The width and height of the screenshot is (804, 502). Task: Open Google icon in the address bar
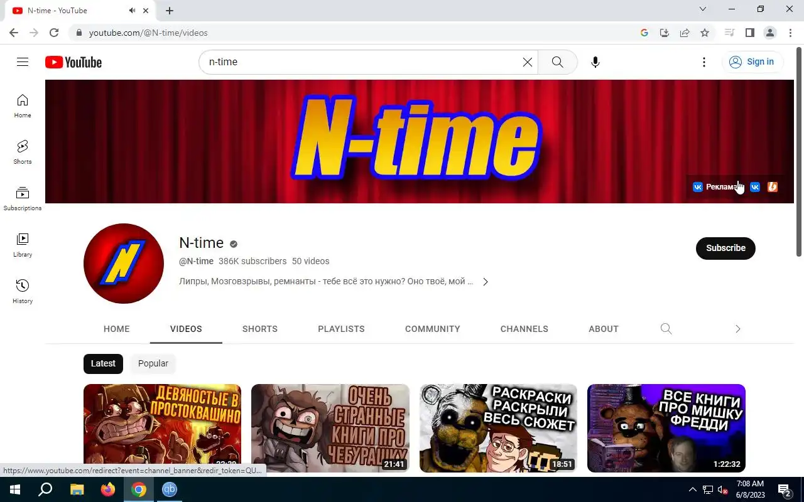pos(644,33)
